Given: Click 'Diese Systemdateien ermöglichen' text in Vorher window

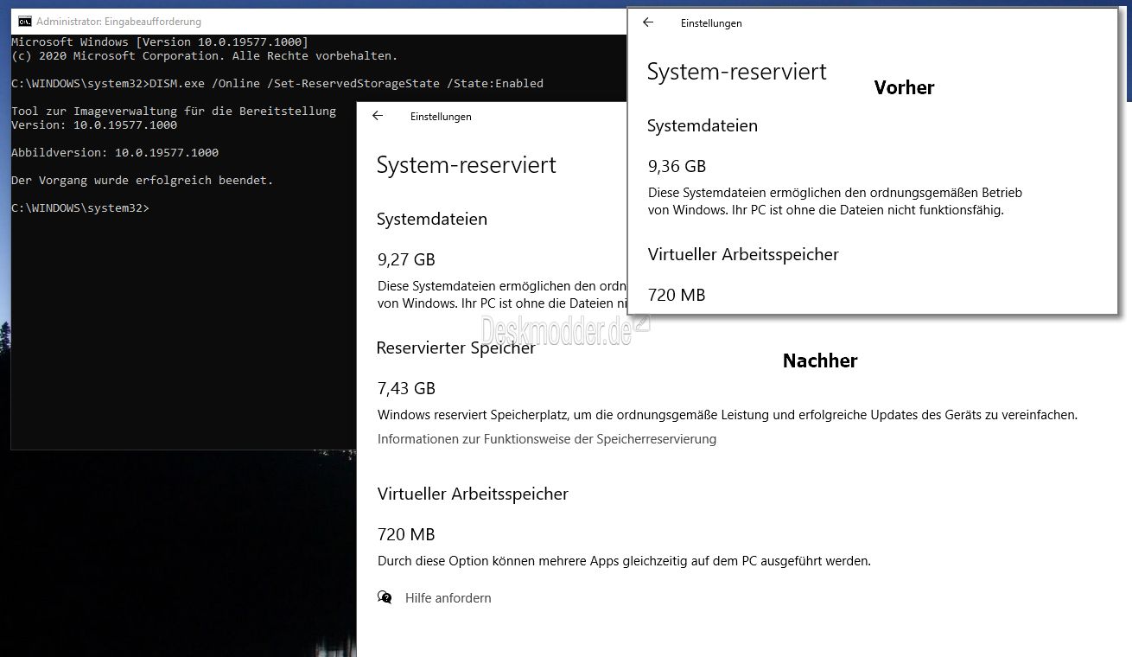Looking at the screenshot, I should click(835, 201).
